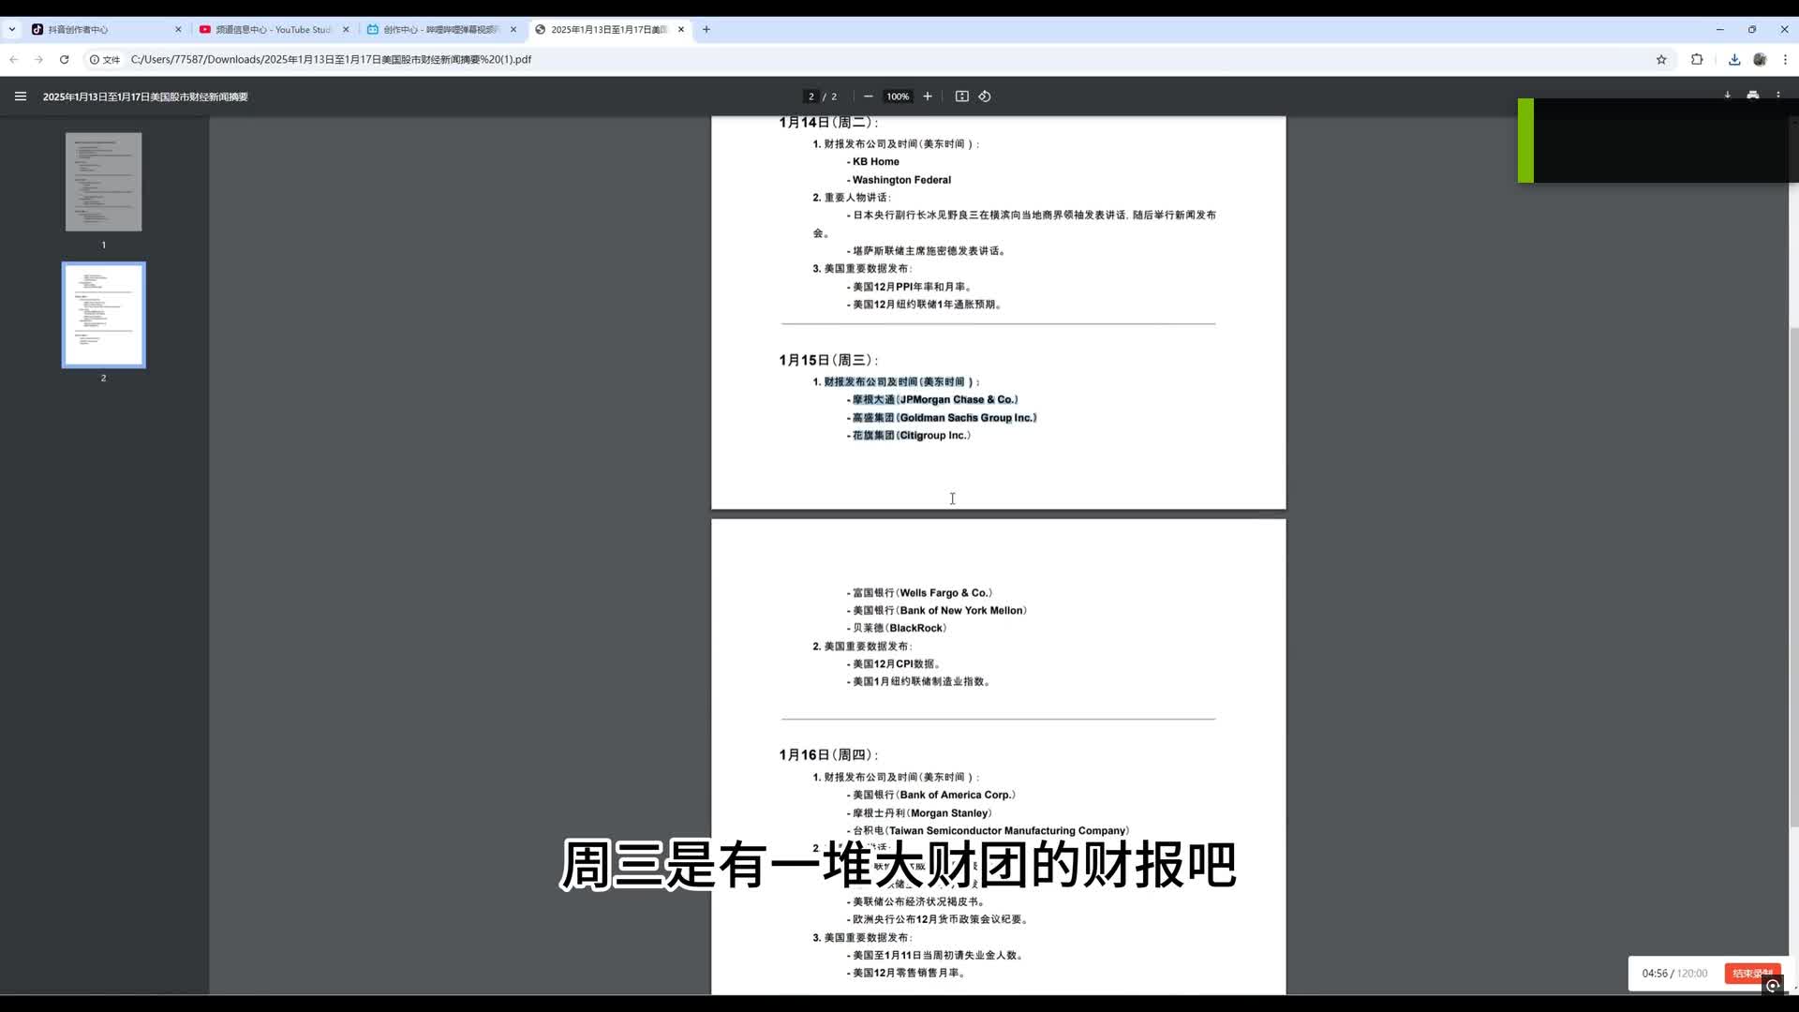The image size is (1799, 1012).
Task: Click the recording overlay circular arrow icon
Action: point(1772,986)
